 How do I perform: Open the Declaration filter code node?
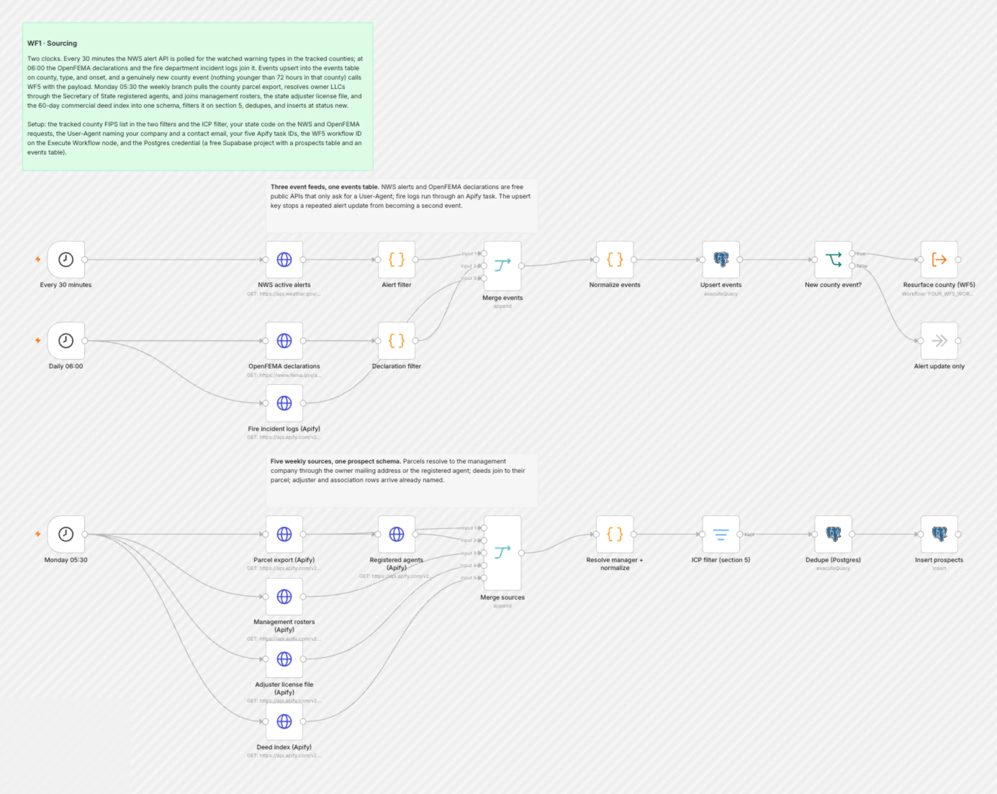(396, 341)
